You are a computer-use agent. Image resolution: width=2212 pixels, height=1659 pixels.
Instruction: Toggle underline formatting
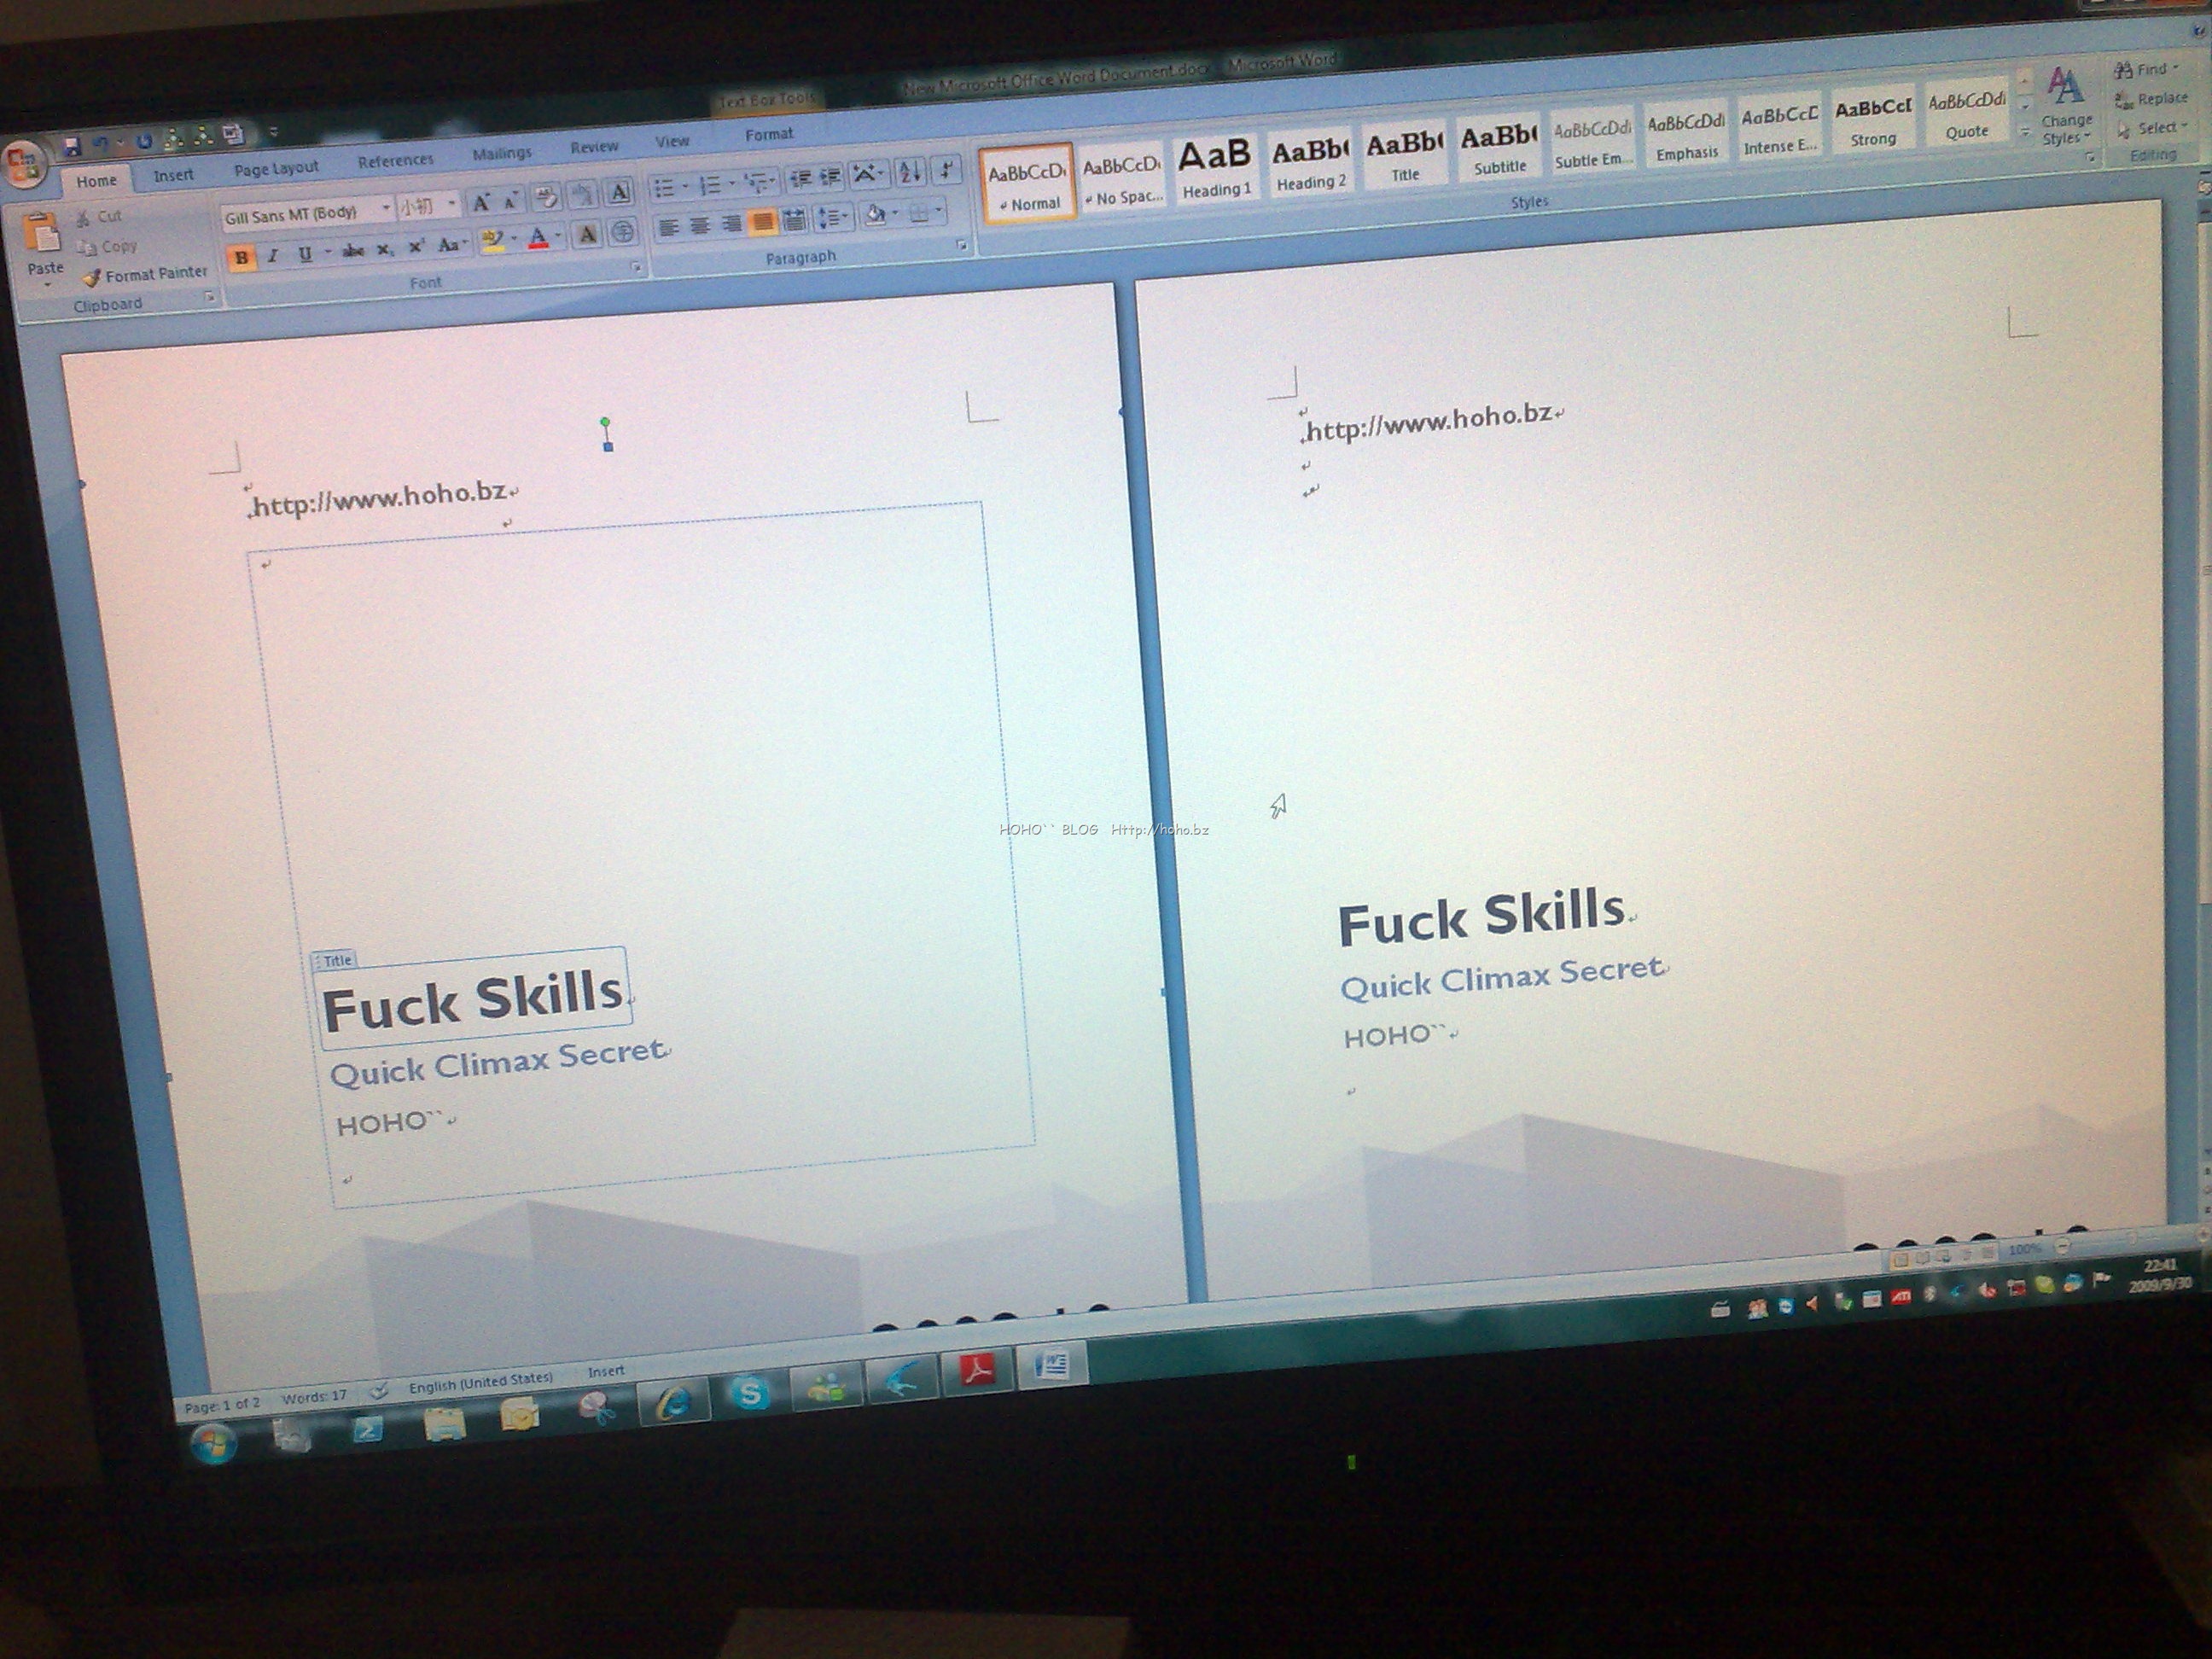304,254
